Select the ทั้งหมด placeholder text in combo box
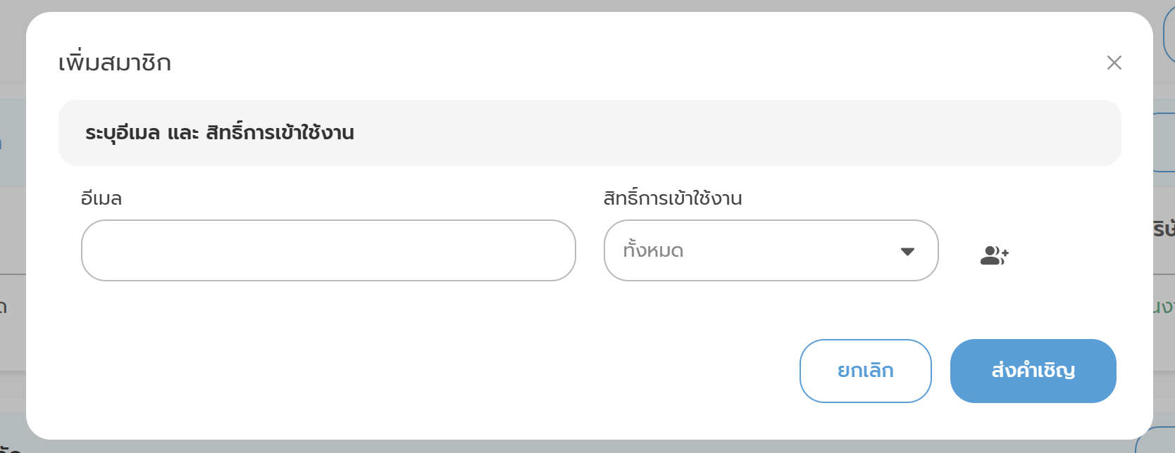This screenshot has height=453, width=1175. [653, 250]
